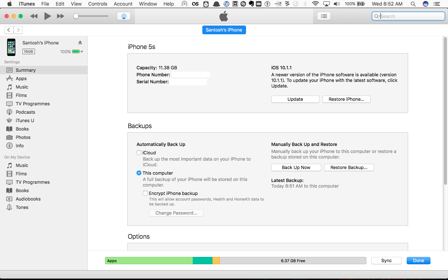Screen dimensions: 448x280
Task: Select This computer backup option
Action: [x=139, y=173]
